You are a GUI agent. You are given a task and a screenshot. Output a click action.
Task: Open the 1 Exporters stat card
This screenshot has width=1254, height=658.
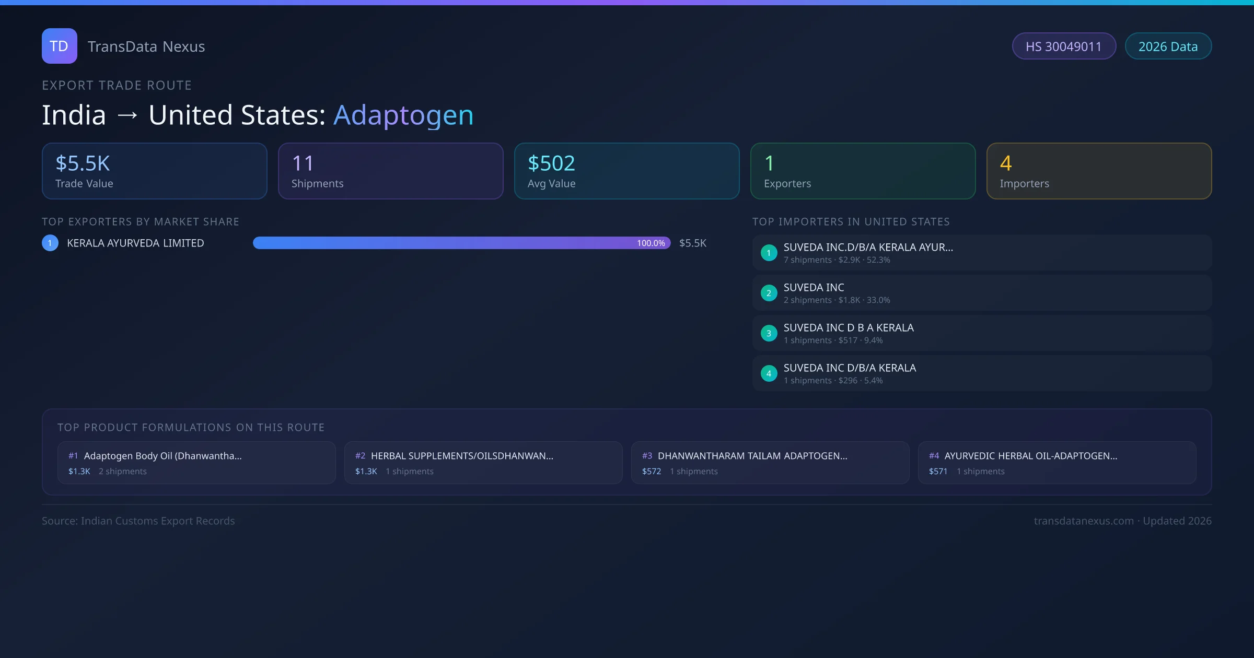(x=863, y=171)
